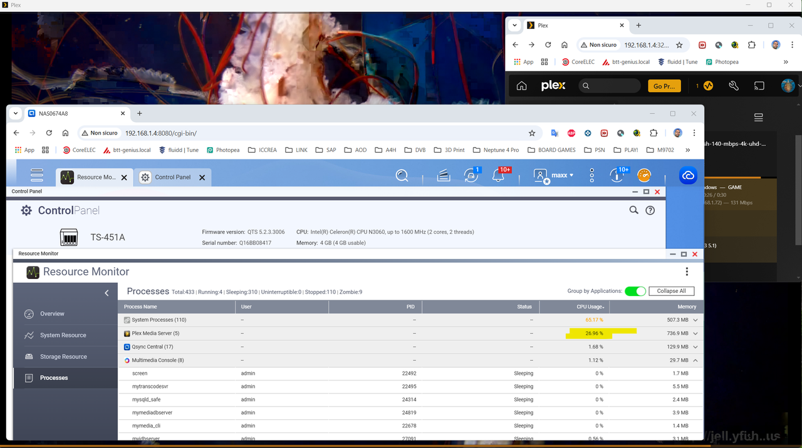Open the Plex user avatar menu
Image resolution: width=802 pixels, height=448 pixels.
pos(788,86)
